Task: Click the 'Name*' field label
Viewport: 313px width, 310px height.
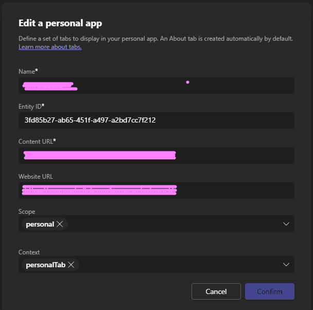Action: point(28,71)
